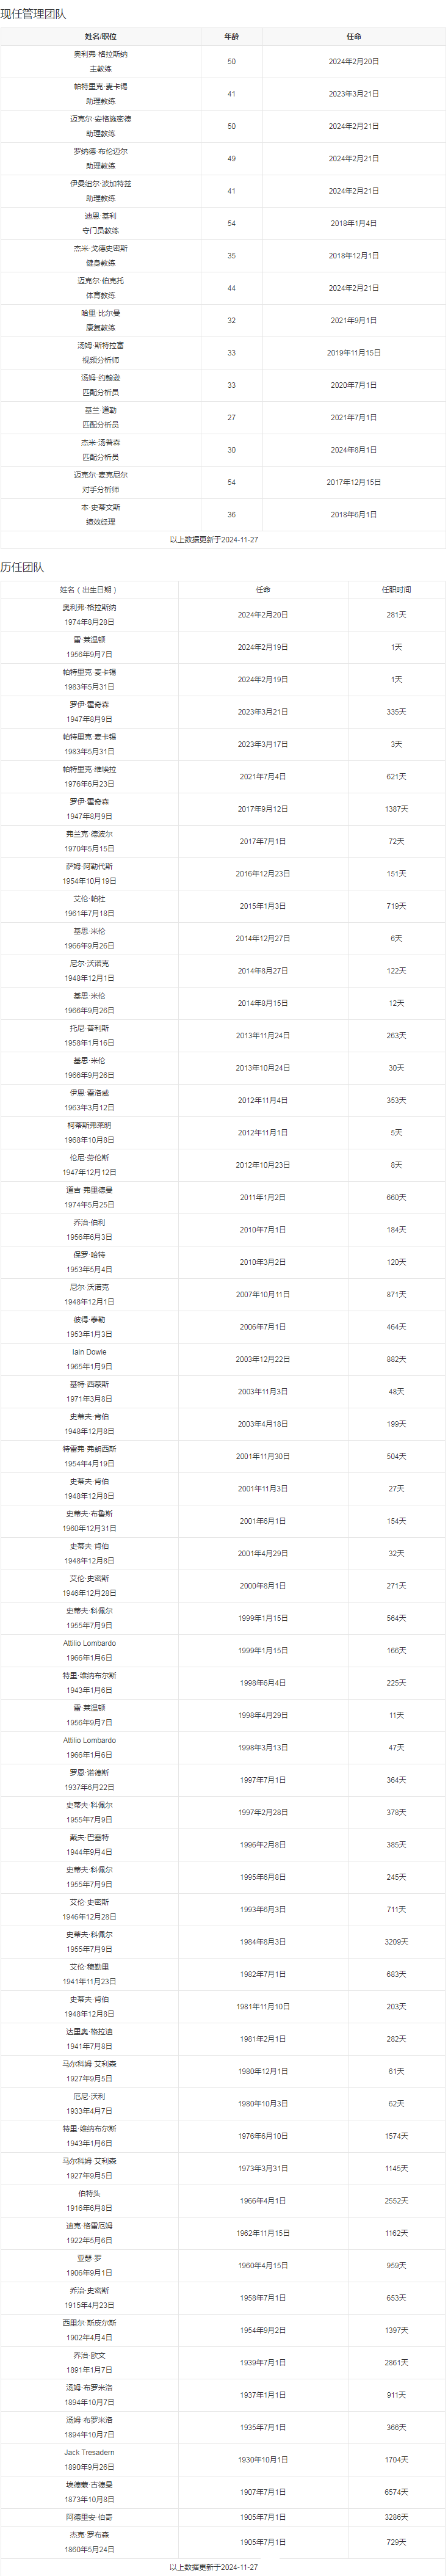Click 戴夫·巴塞特 in the managers list

(x=89, y=1838)
